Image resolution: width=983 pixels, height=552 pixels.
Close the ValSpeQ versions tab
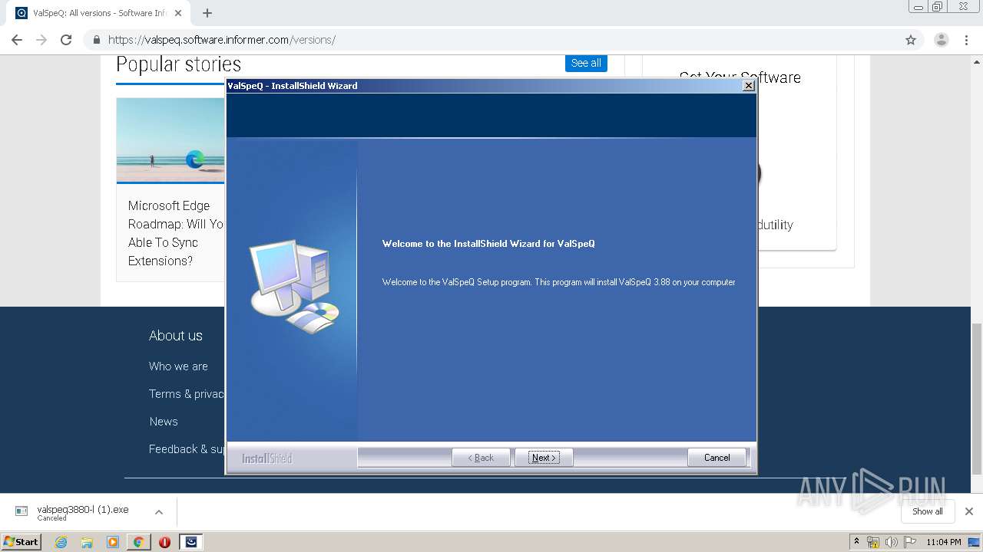click(x=178, y=13)
